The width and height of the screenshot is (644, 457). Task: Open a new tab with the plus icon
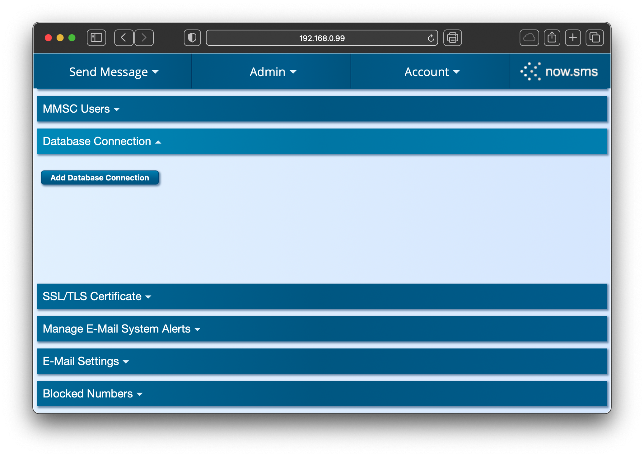tap(573, 38)
